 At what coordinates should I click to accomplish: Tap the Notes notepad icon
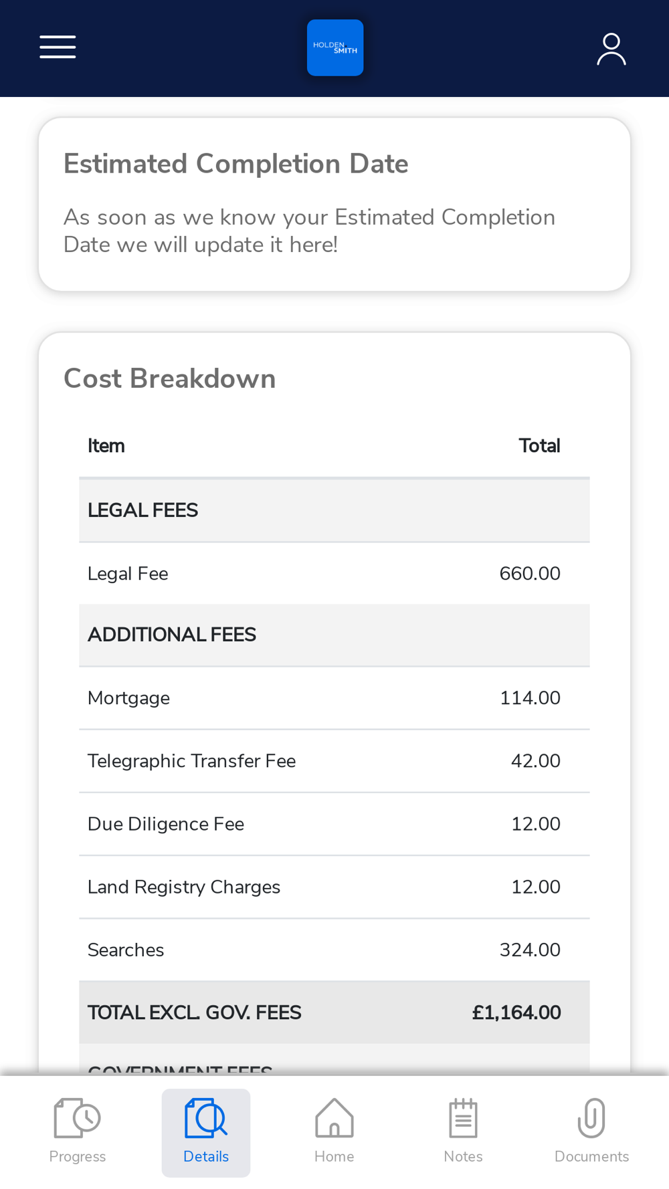pos(463,1118)
